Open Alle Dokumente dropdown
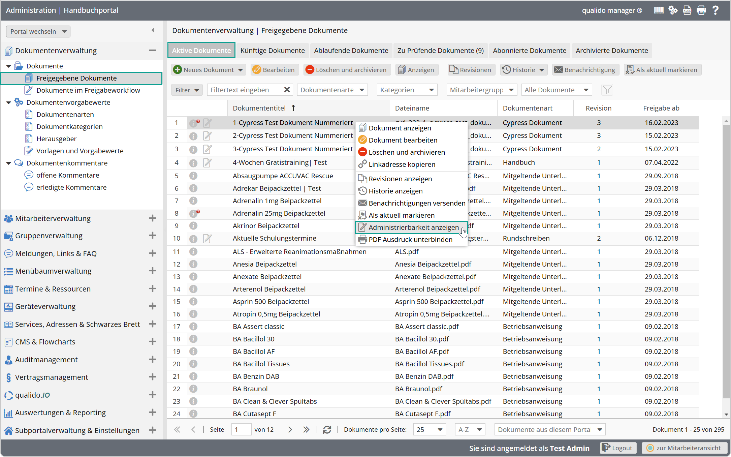Screen dimensions: 731x457 [x=557, y=90]
